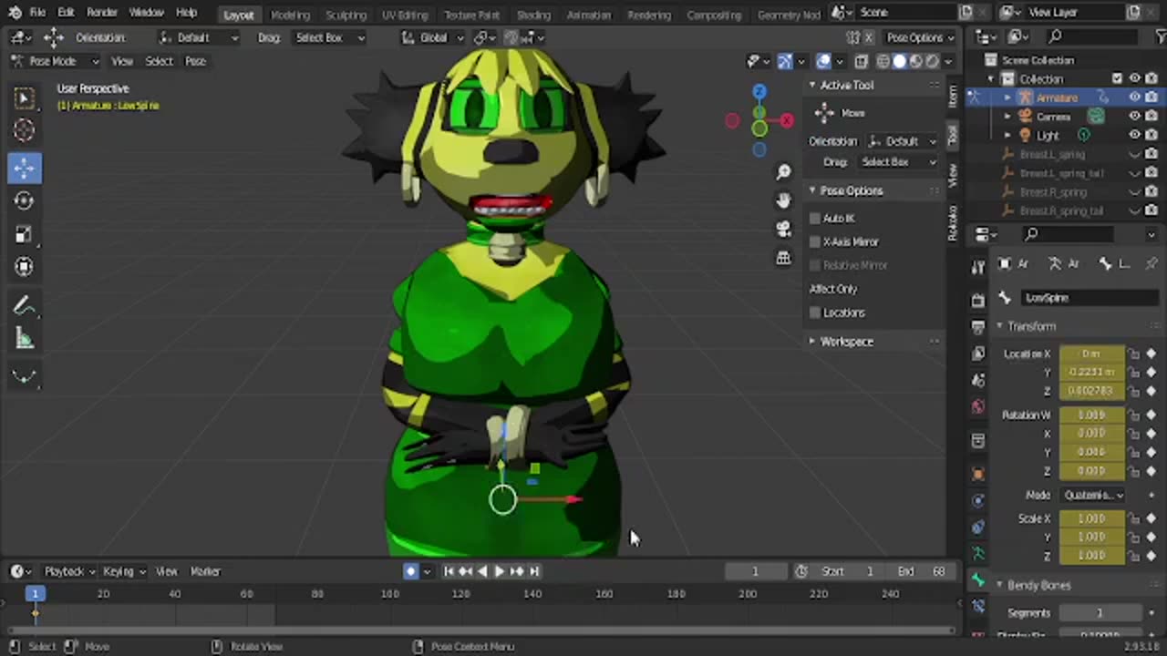Screen dimensions: 1167x656
Task: Select wireframe viewport shading
Action: pos(883,61)
